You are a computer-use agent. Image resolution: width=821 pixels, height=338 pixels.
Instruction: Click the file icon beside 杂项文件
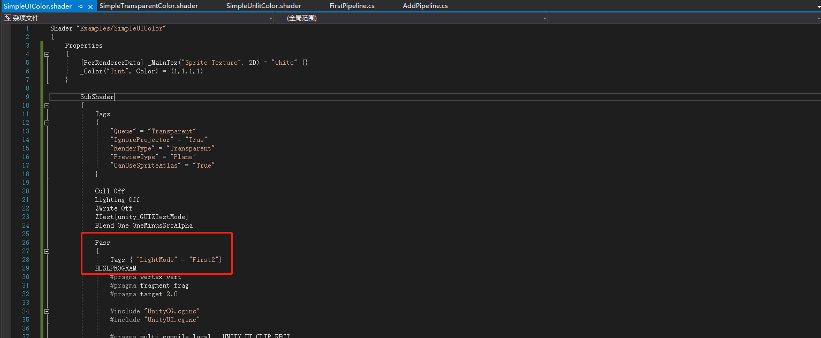coord(6,17)
